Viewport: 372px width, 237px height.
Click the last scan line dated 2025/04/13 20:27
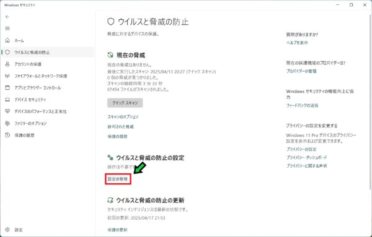pyautogui.click(x=162, y=72)
